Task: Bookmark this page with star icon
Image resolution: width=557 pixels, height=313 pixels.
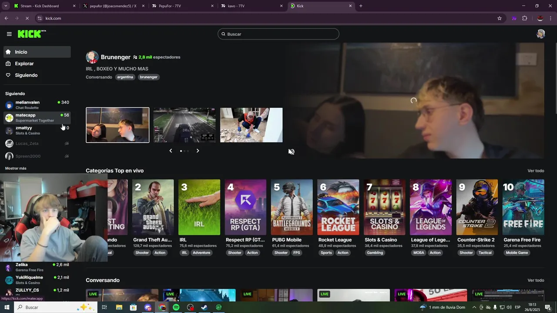Action: click(500, 18)
